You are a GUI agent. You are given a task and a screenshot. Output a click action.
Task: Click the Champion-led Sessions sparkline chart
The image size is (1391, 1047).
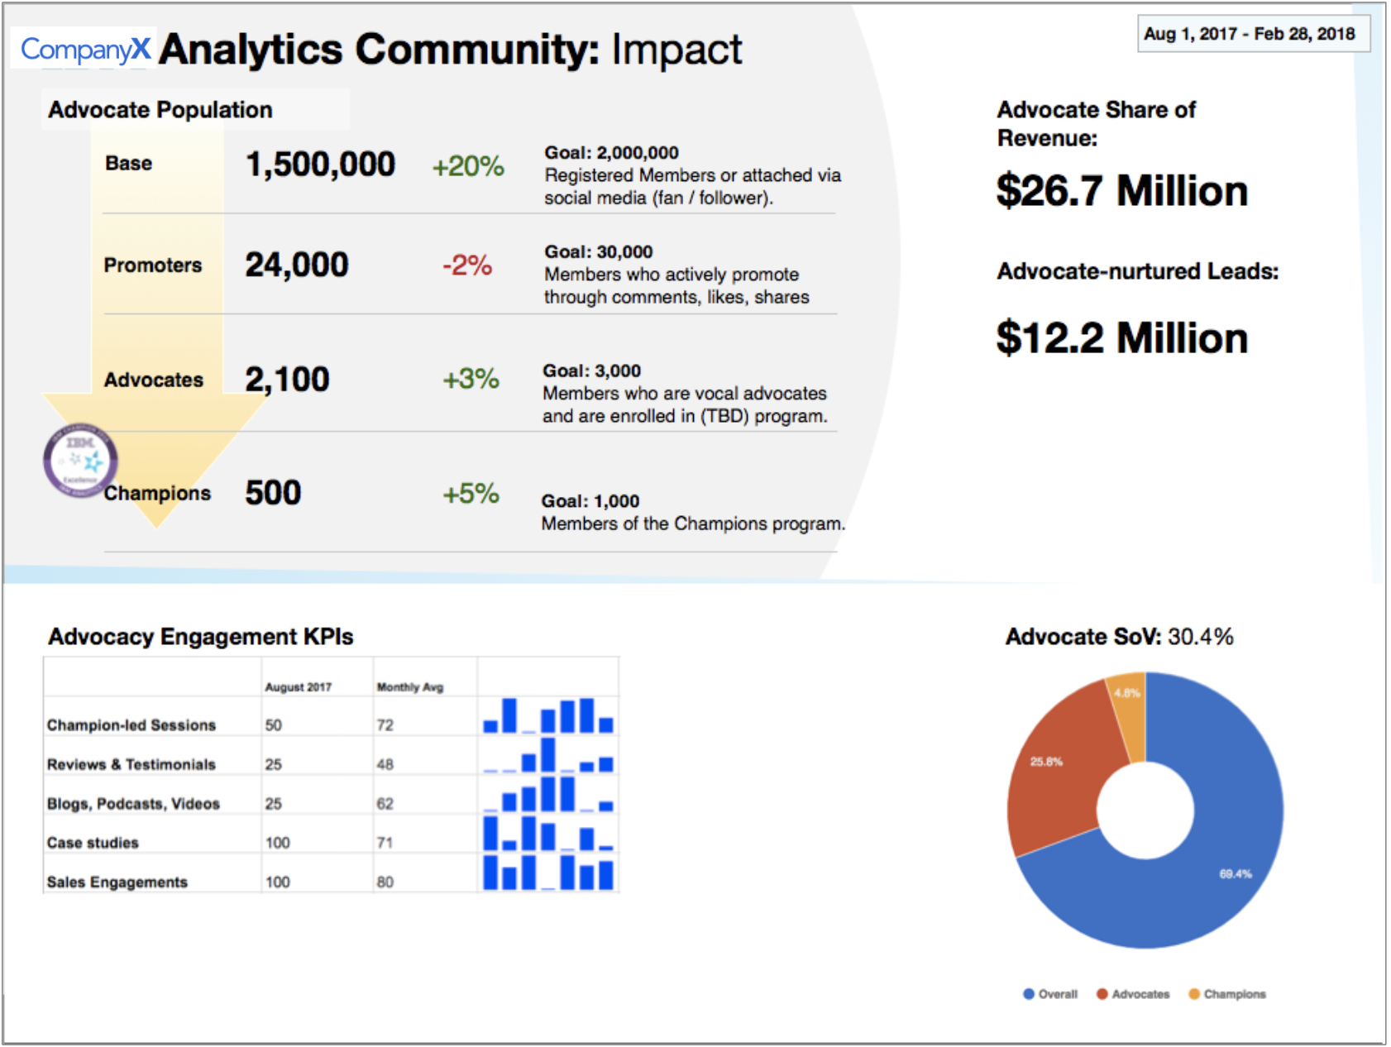pyautogui.click(x=548, y=716)
